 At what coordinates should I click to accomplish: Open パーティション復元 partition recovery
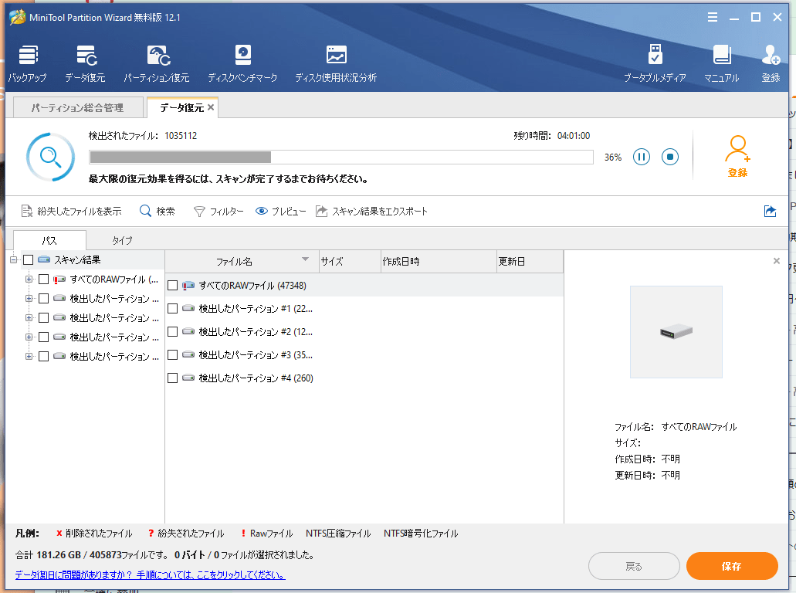tap(157, 63)
